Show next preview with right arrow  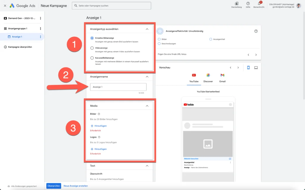coord(238,67)
